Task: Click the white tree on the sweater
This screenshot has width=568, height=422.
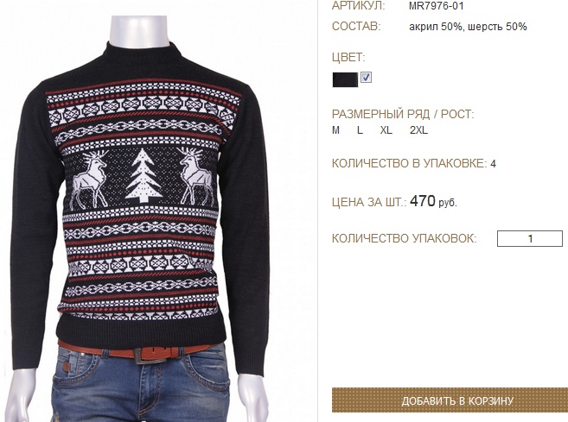Action: pos(144,175)
